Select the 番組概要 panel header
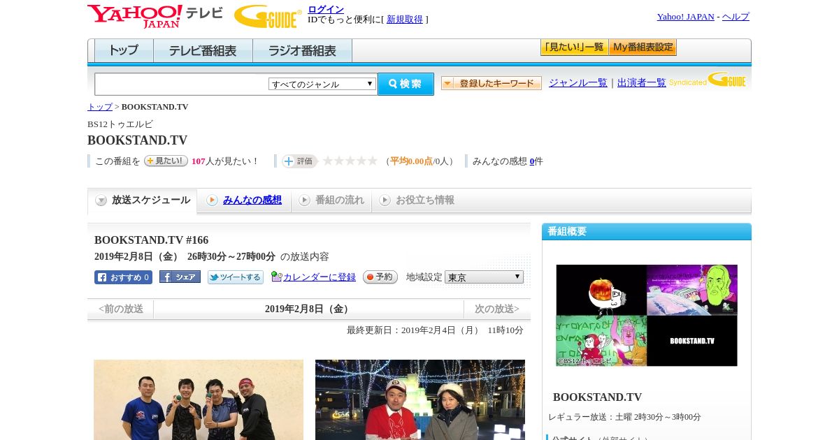839x440 pixels. point(647,232)
